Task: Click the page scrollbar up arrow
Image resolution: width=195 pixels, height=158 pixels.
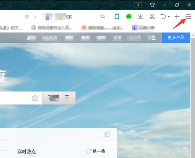Action: pyautogui.click(x=193, y=36)
